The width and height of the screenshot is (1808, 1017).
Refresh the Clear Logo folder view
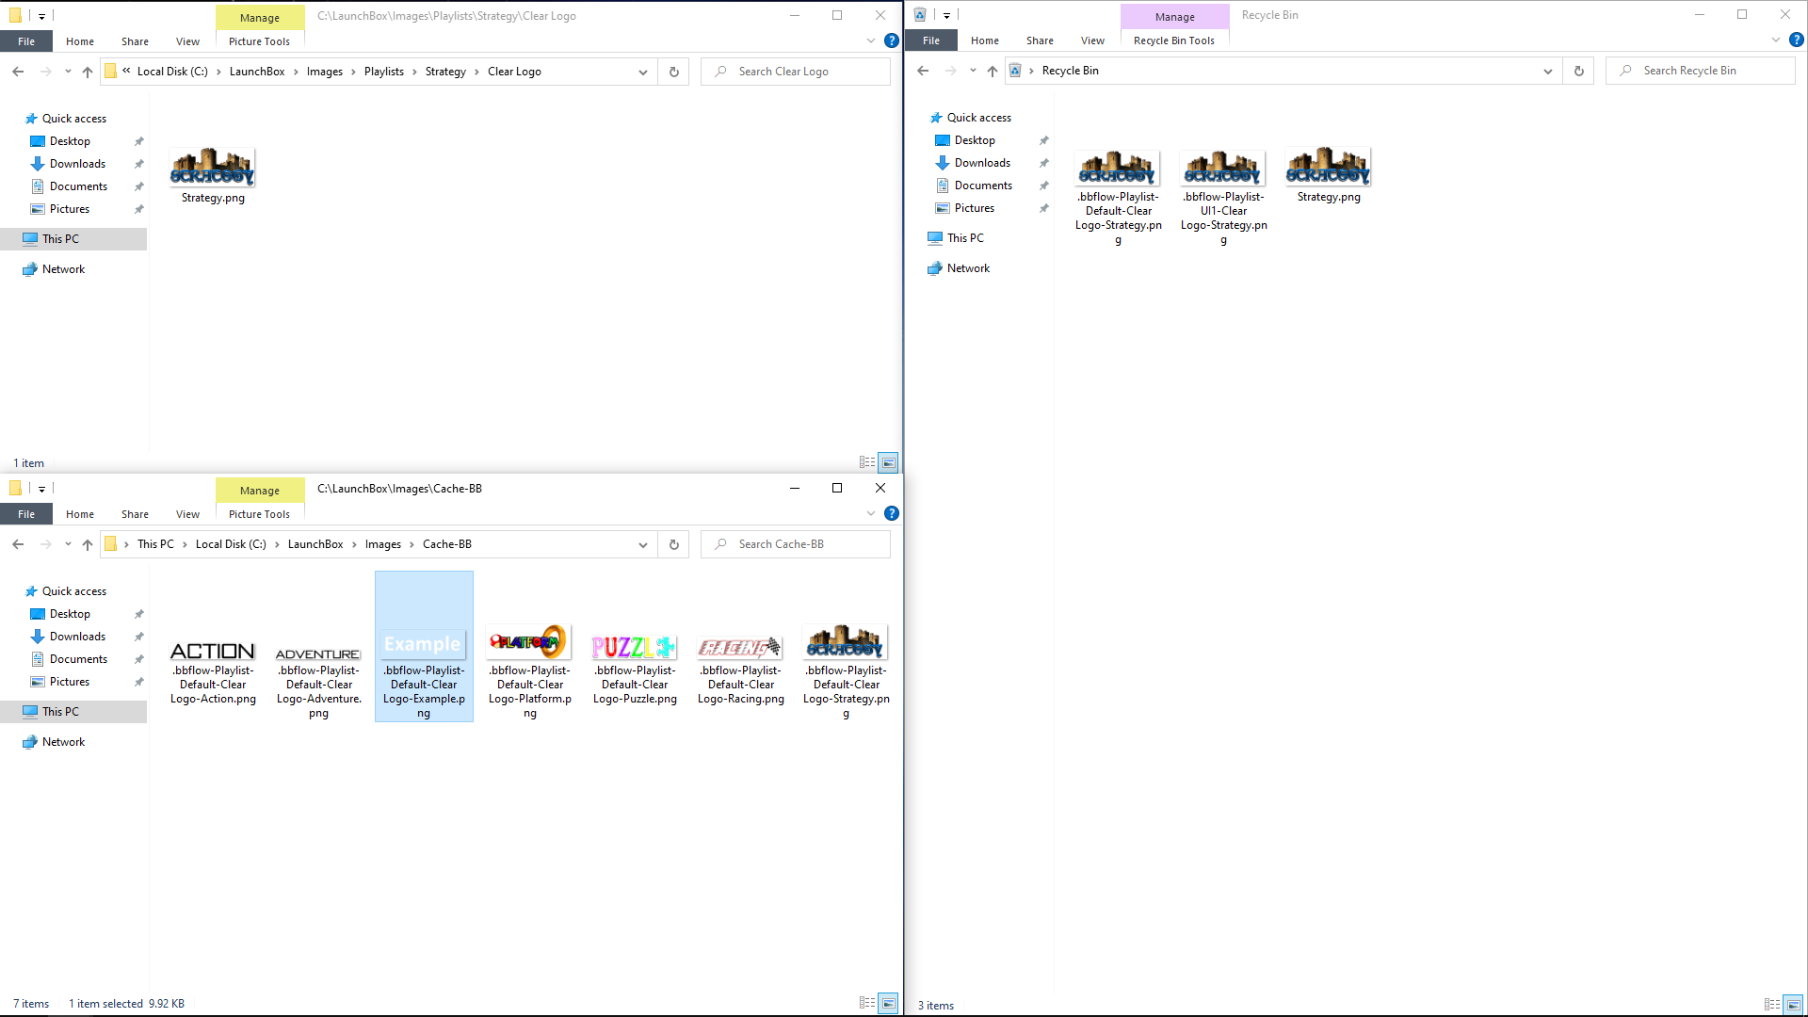[674, 72]
